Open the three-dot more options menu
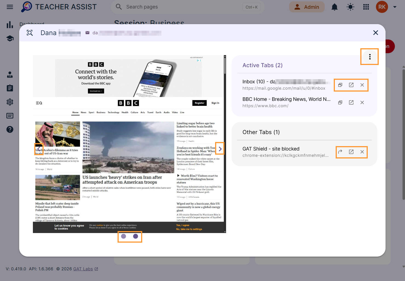Screen dimensions: 405x281 click(370, 57)
